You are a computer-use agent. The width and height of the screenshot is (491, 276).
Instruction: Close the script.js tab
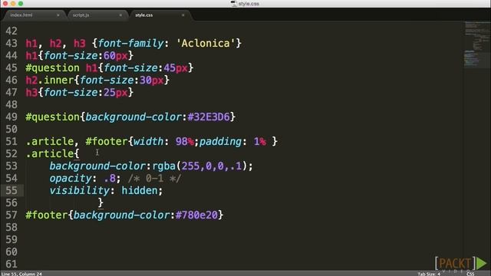pyautogui.click(x=120, y=15)
